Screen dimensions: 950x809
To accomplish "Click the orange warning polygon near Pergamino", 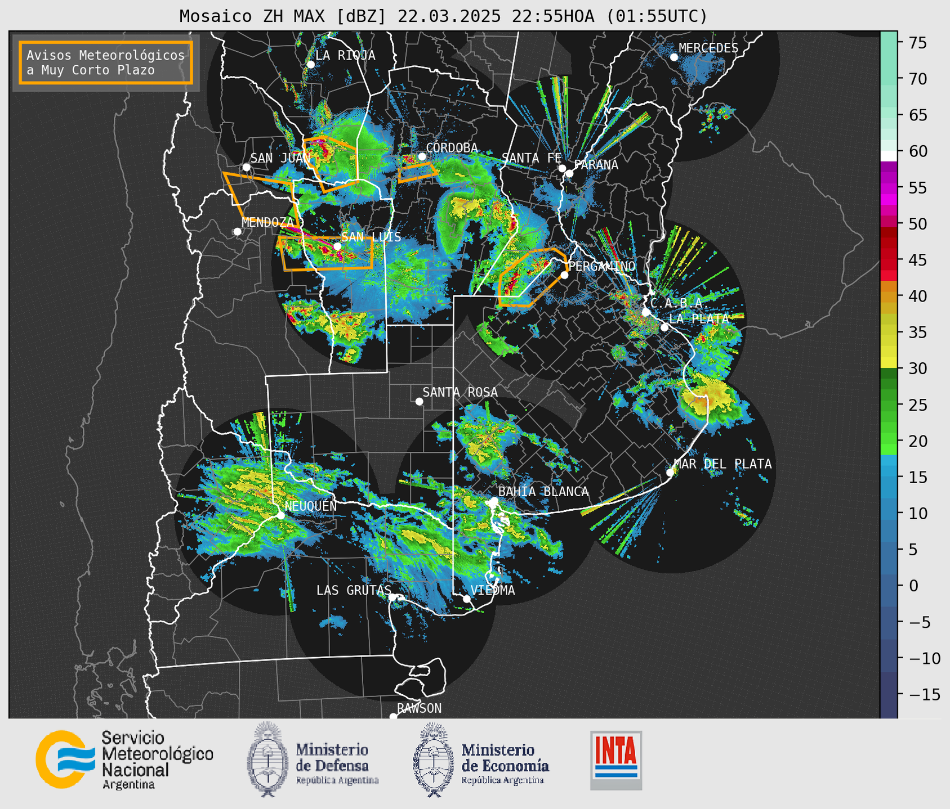I will (532, 277).
